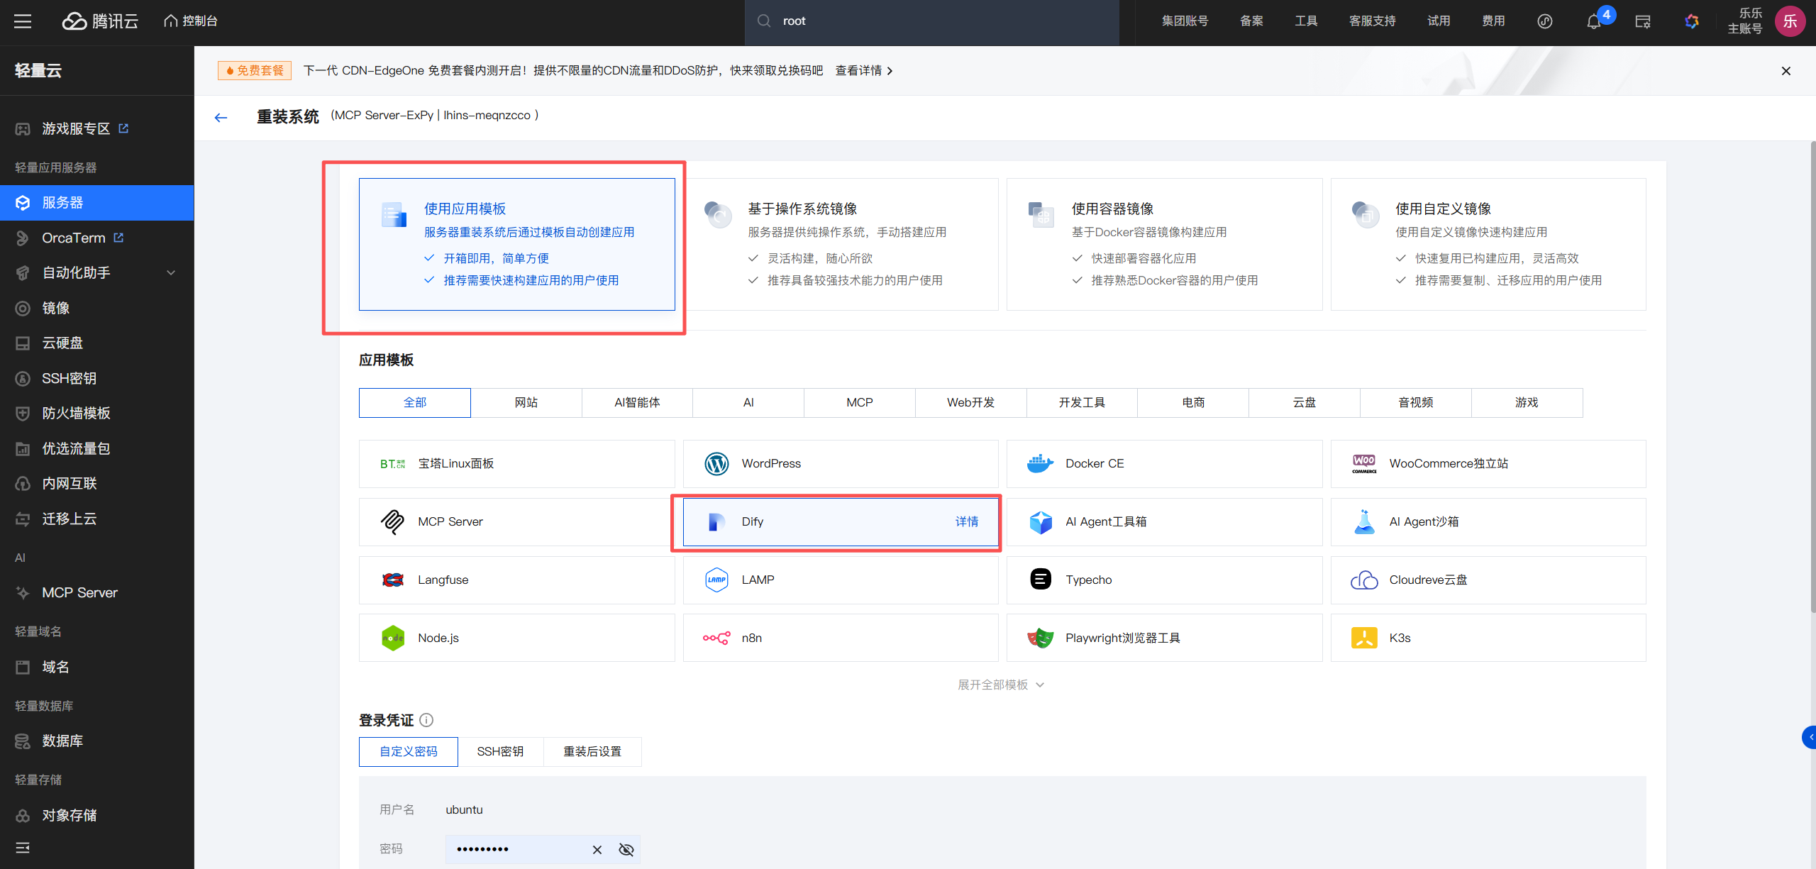Switch to the 全部 template tab
The image size is (1816, 869).
415,403
